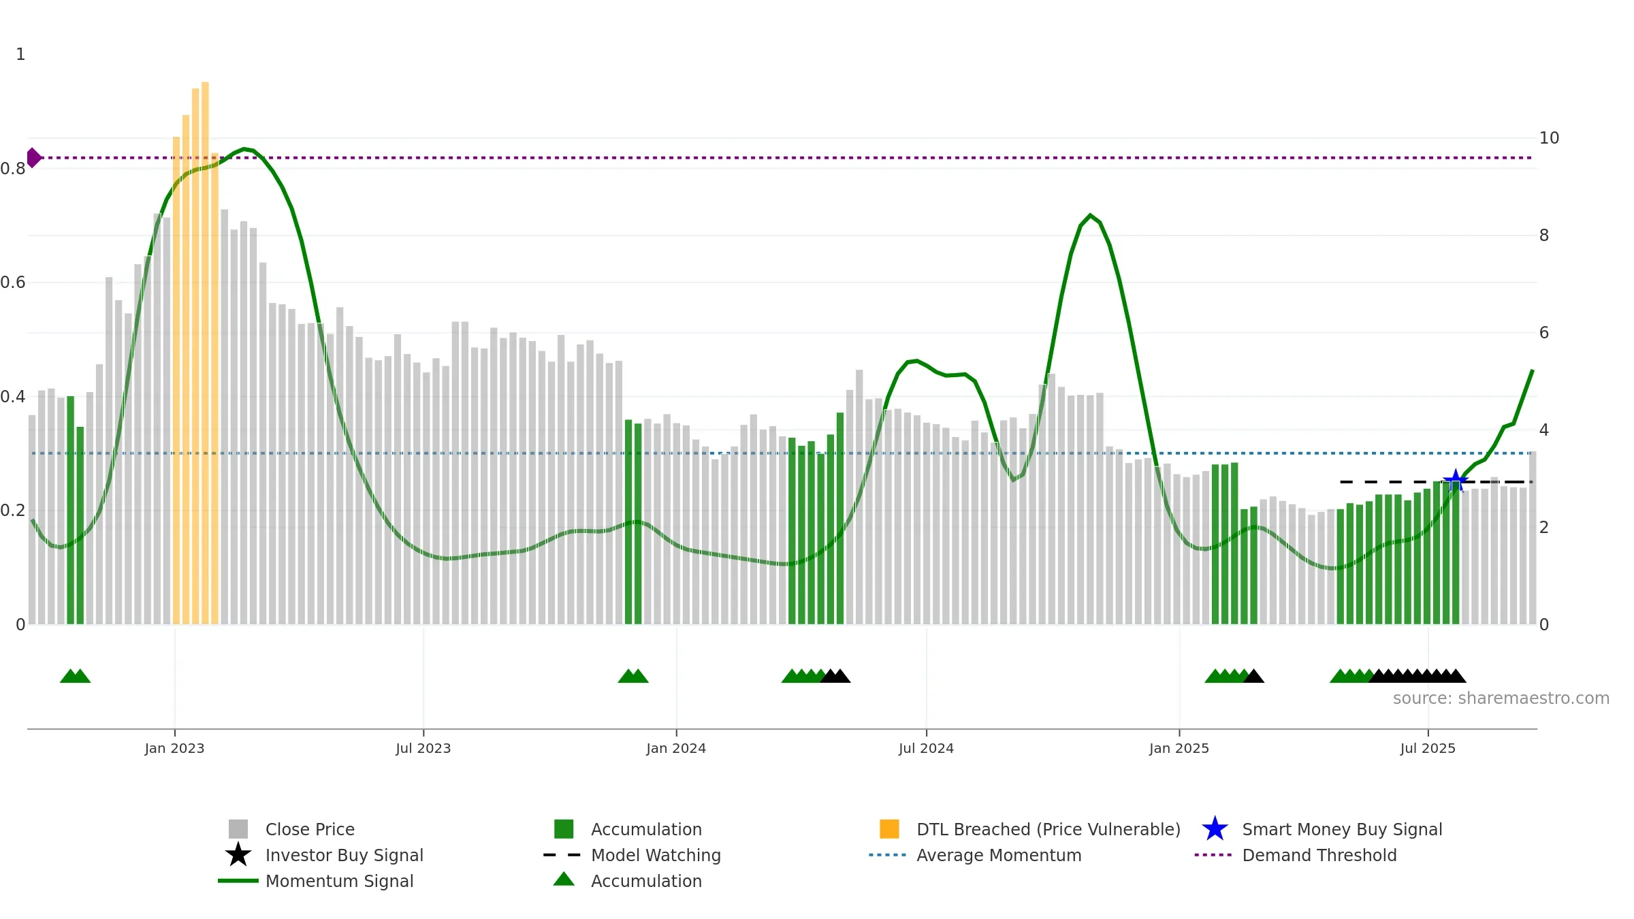
Task: Click the sharemaestro.com source text
Action: [1501, 698]
